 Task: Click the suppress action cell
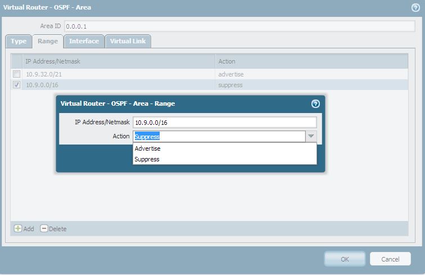pos(311,85)
